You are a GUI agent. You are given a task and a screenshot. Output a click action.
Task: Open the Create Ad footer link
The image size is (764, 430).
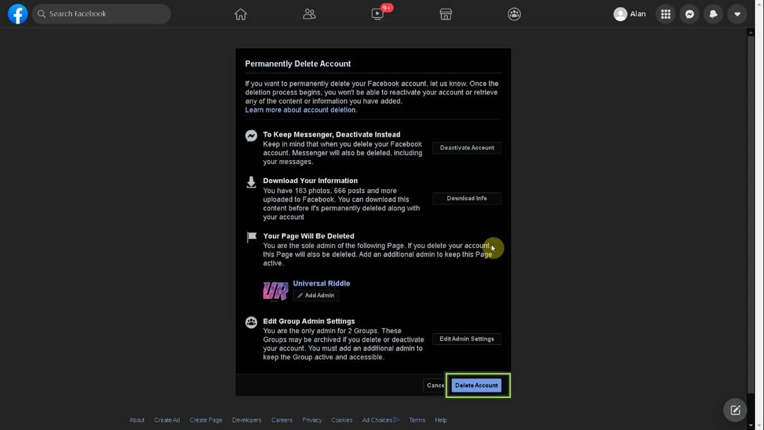167,420
